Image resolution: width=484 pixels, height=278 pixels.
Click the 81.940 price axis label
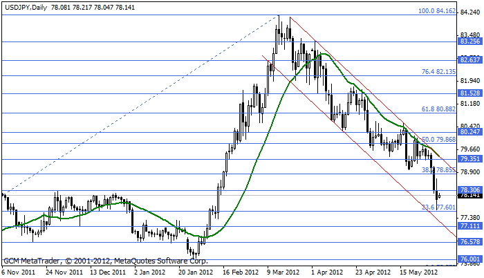click(470, 81)
